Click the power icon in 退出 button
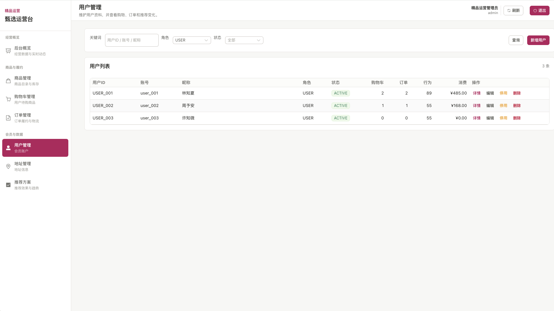The width and height of the screenshot is (554, 311). coord(535,11)
